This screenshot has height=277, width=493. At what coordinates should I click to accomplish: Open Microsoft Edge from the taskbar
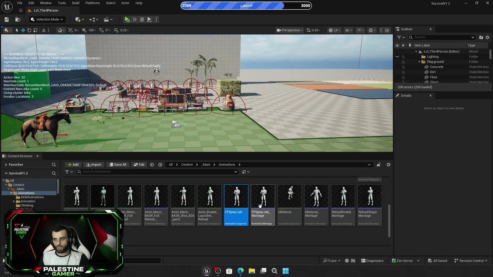(240, 271)
